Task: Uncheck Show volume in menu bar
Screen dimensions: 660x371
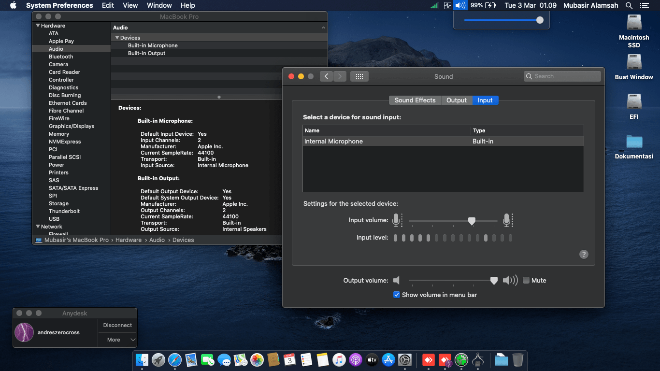Action: [x=397, y=295]
